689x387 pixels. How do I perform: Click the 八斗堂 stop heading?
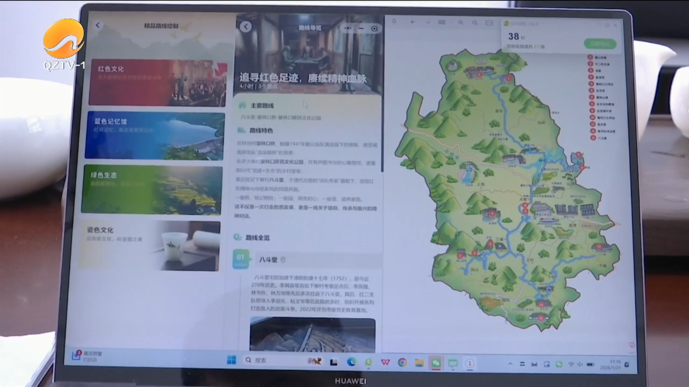[268, 260]
